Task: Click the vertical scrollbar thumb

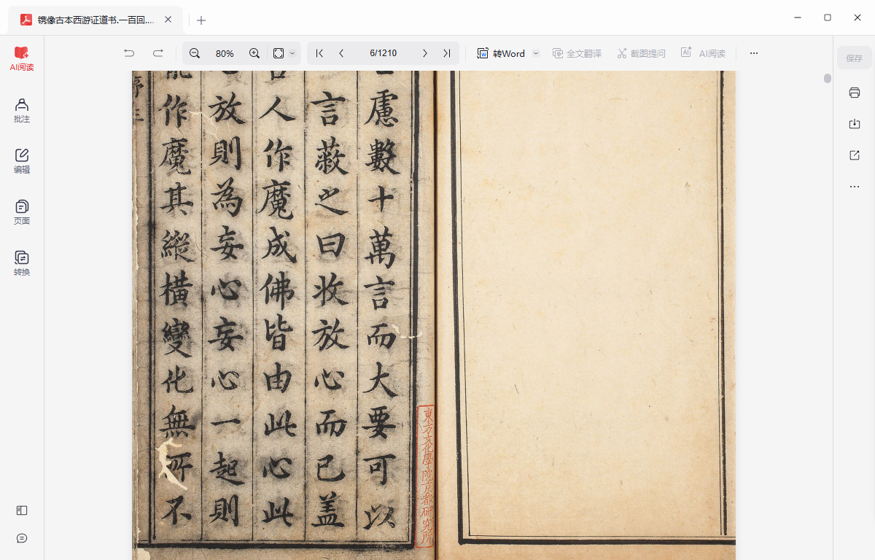Action: point(828,79)
